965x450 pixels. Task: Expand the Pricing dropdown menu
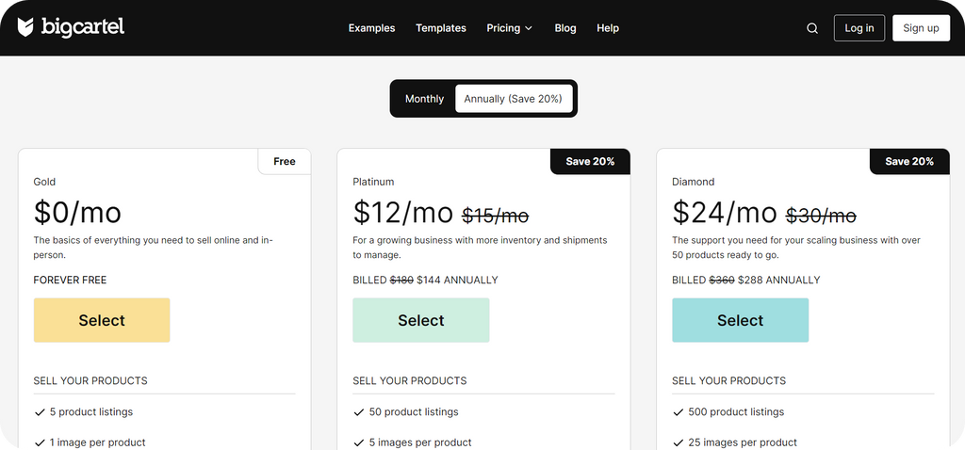510,28
